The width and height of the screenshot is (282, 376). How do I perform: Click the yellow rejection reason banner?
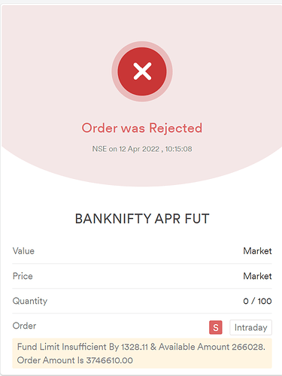(142, 353)
